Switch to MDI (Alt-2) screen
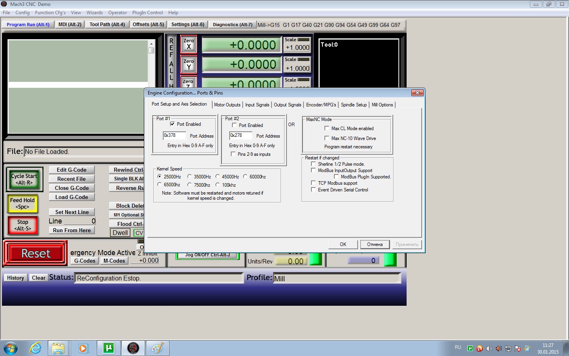Image resolution: width=569 pixels, height=356 pixels. click(70, 25)
